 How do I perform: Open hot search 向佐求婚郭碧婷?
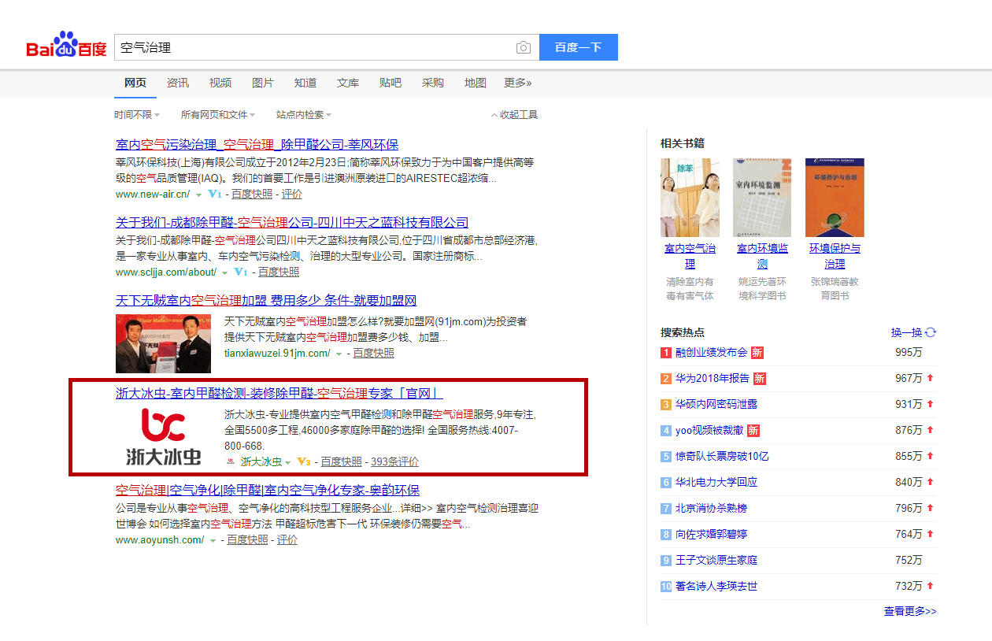[x=711, y=534]
